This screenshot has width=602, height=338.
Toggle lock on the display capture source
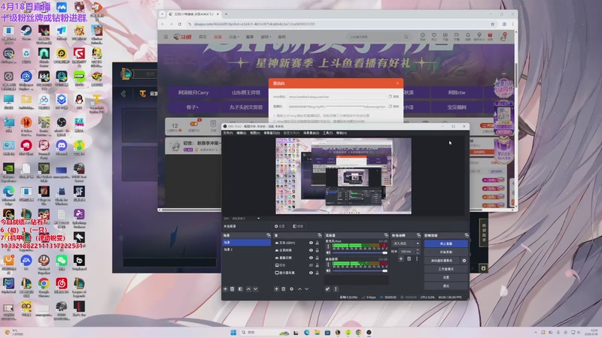pyautogui.click(x=317, y=273)
